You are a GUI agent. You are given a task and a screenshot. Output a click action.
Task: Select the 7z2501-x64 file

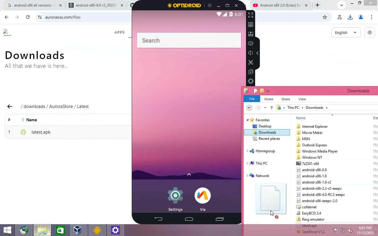tap(310, 164)
